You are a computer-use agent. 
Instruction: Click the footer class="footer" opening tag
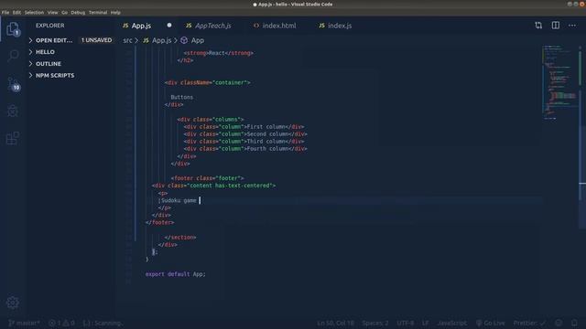click(208, 178)
